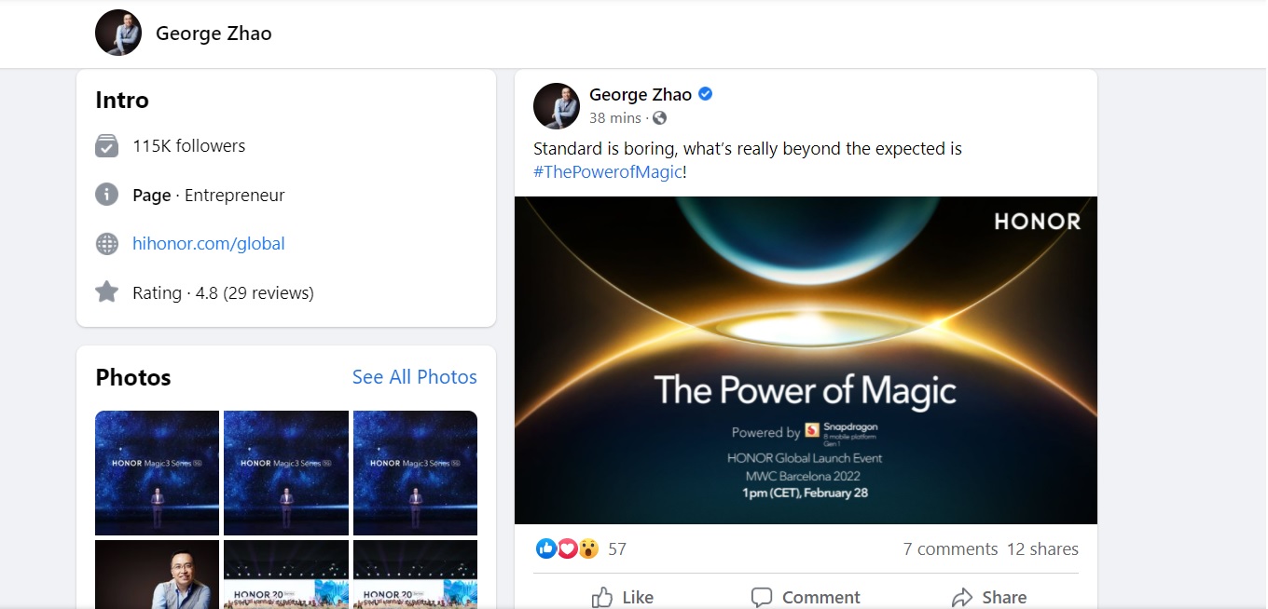View the 7 comments on post
The image size is (1268, 609).
click(x=950, y=548)
